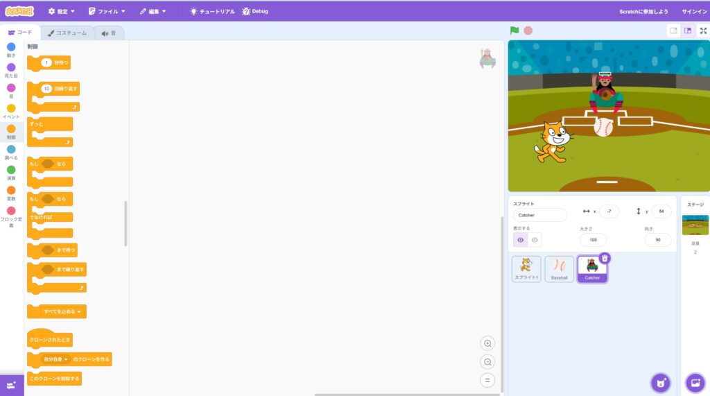Click Scratchに参加しよう link
710x396 pixels.
pyautogui.click(x=643, y=11)
